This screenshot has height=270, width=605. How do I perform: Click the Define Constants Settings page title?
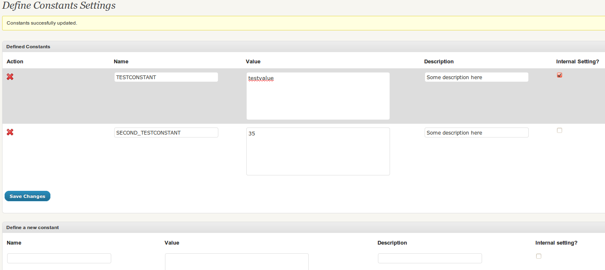tap(59, 5)
